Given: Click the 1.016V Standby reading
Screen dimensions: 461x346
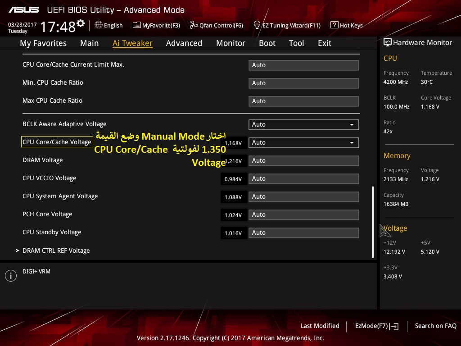Looking at the screenshot, I should [234, 233].
